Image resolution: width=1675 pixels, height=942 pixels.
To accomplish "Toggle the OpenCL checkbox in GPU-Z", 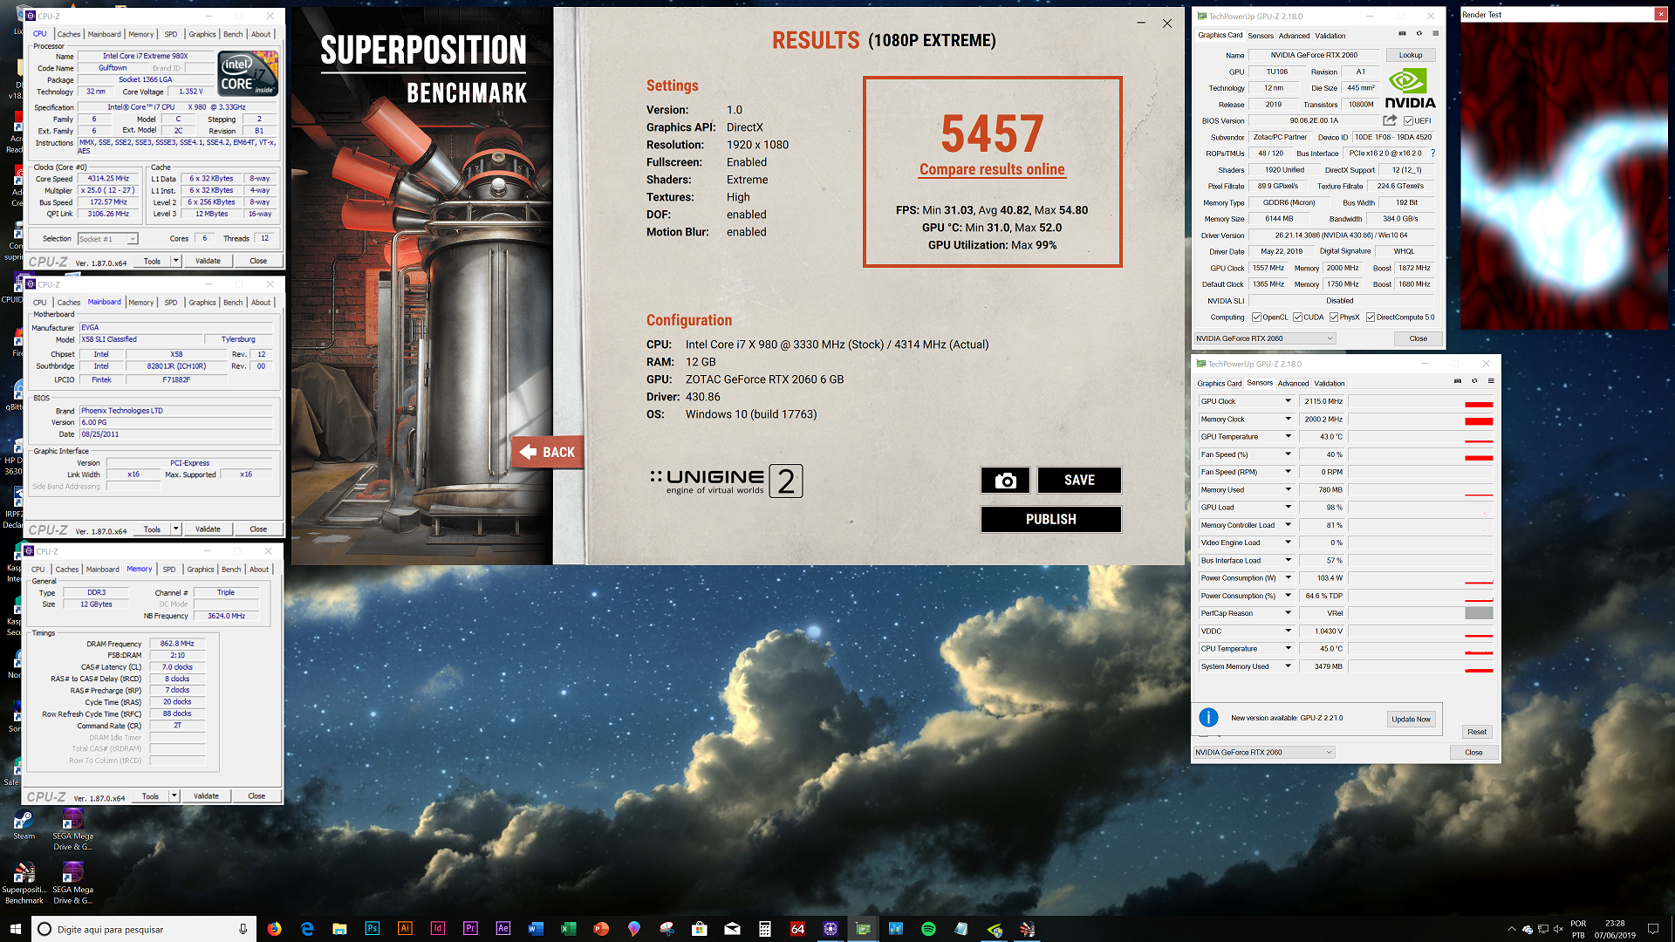I will [x=1256, y=317].
